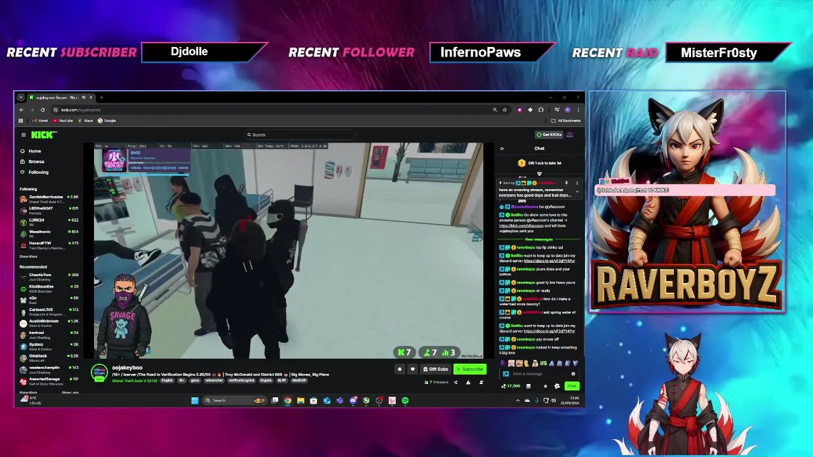The image size is (813, 457).
Task: Collapse Recommended list with Show Less
Action: [x=70, y=392]
